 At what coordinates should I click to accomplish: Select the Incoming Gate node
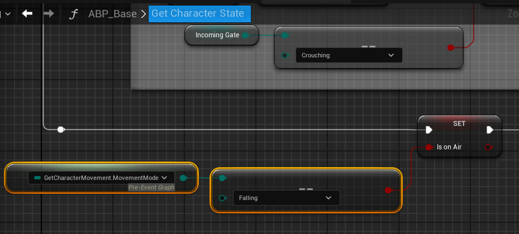pyautogui.click(x=221, y=35)
